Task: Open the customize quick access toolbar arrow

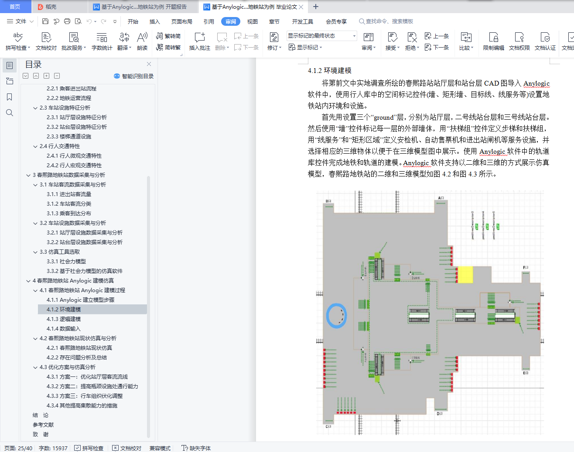Action: coord(115,21)
